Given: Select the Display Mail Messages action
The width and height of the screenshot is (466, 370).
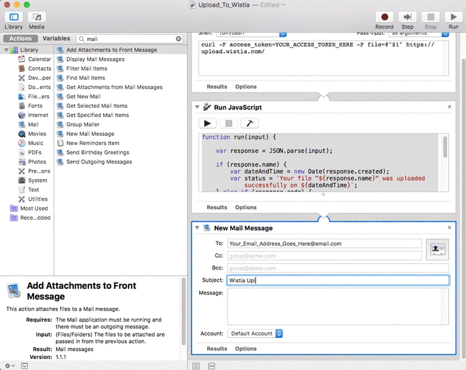Looking at the screenshot, I should click(120, 59).
